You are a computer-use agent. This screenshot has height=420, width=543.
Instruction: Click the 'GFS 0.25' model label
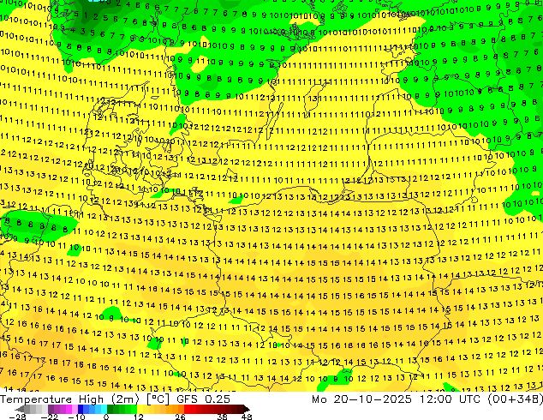[203, 399]
